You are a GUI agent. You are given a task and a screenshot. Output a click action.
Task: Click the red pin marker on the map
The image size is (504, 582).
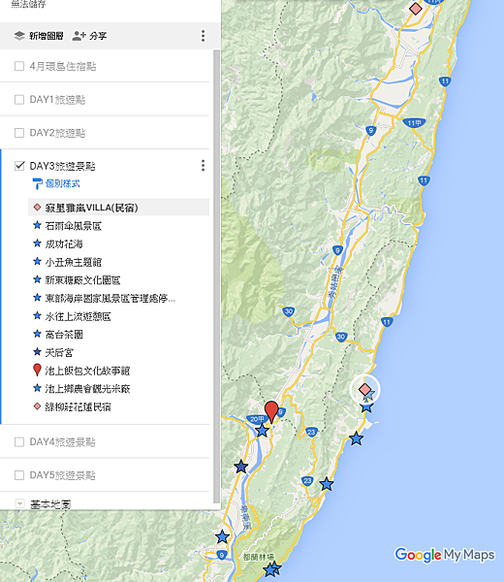pos(271,411)
